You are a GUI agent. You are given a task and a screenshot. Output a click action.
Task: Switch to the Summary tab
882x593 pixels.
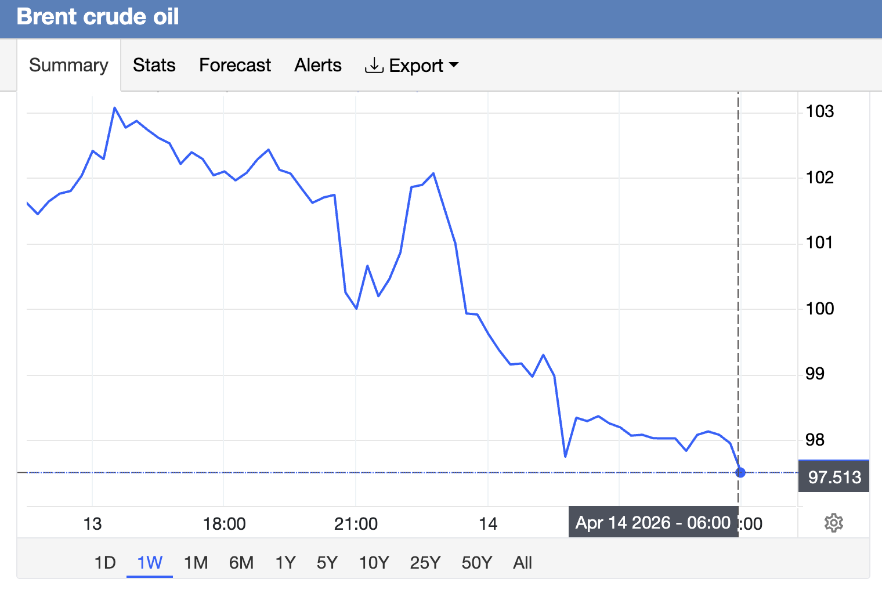pos(68,66)
